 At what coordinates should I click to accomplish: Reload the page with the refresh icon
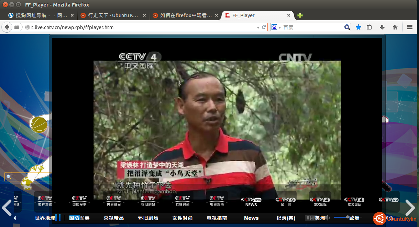[x=264, y=27]
